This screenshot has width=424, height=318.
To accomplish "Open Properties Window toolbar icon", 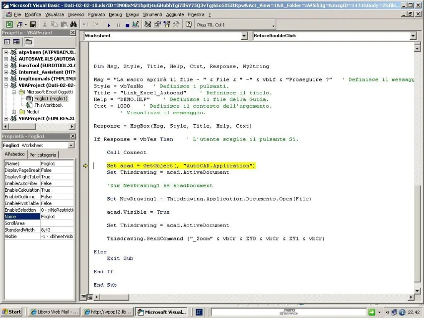I will click(157, 25).
